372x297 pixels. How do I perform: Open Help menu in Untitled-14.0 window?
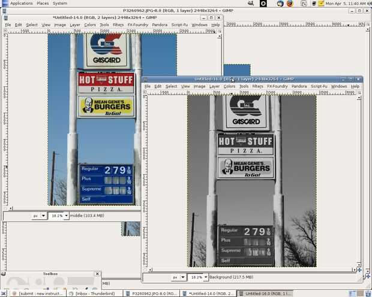click(x=215, y=25)
